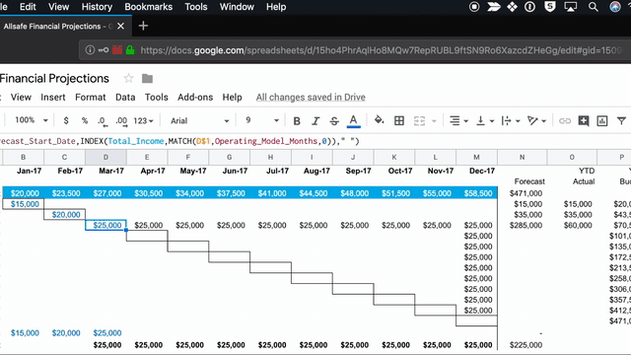Click the green lock security icon
The width and height of the screenshot is (631, 355).
tap(130, 50)
